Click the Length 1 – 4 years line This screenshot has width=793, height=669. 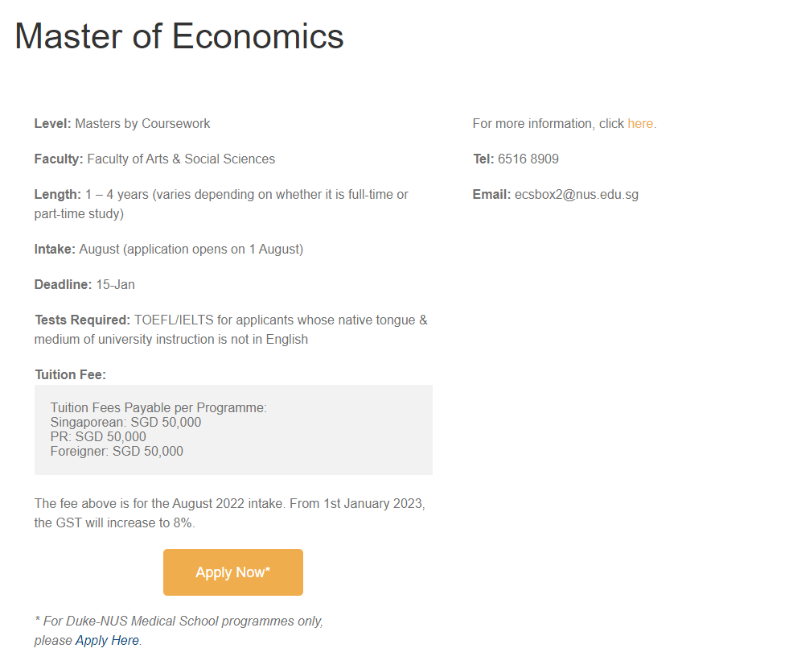pos(221,195)
